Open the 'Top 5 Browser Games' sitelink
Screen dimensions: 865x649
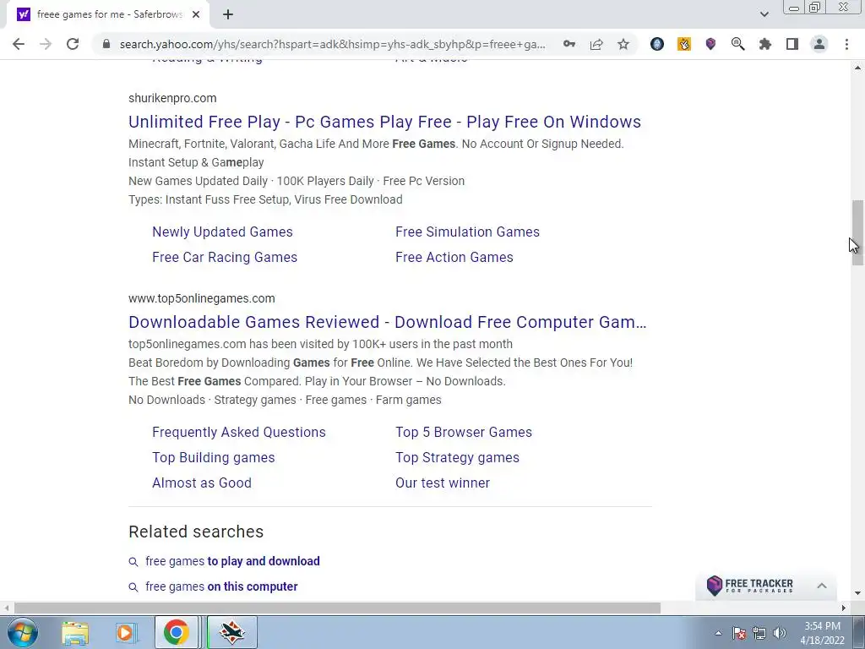[464, 432]
